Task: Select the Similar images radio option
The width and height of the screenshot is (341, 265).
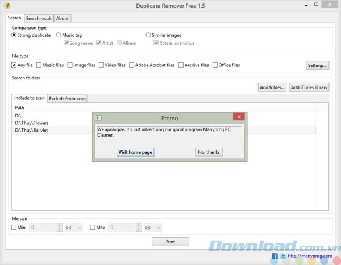Action: pyautogui.click(x=149, y=35)
